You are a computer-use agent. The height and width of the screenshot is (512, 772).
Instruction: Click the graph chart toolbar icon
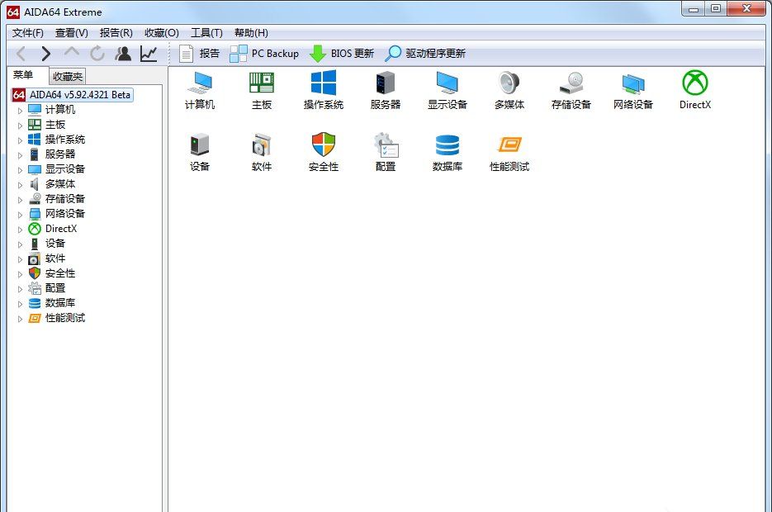tap(149, 54)
